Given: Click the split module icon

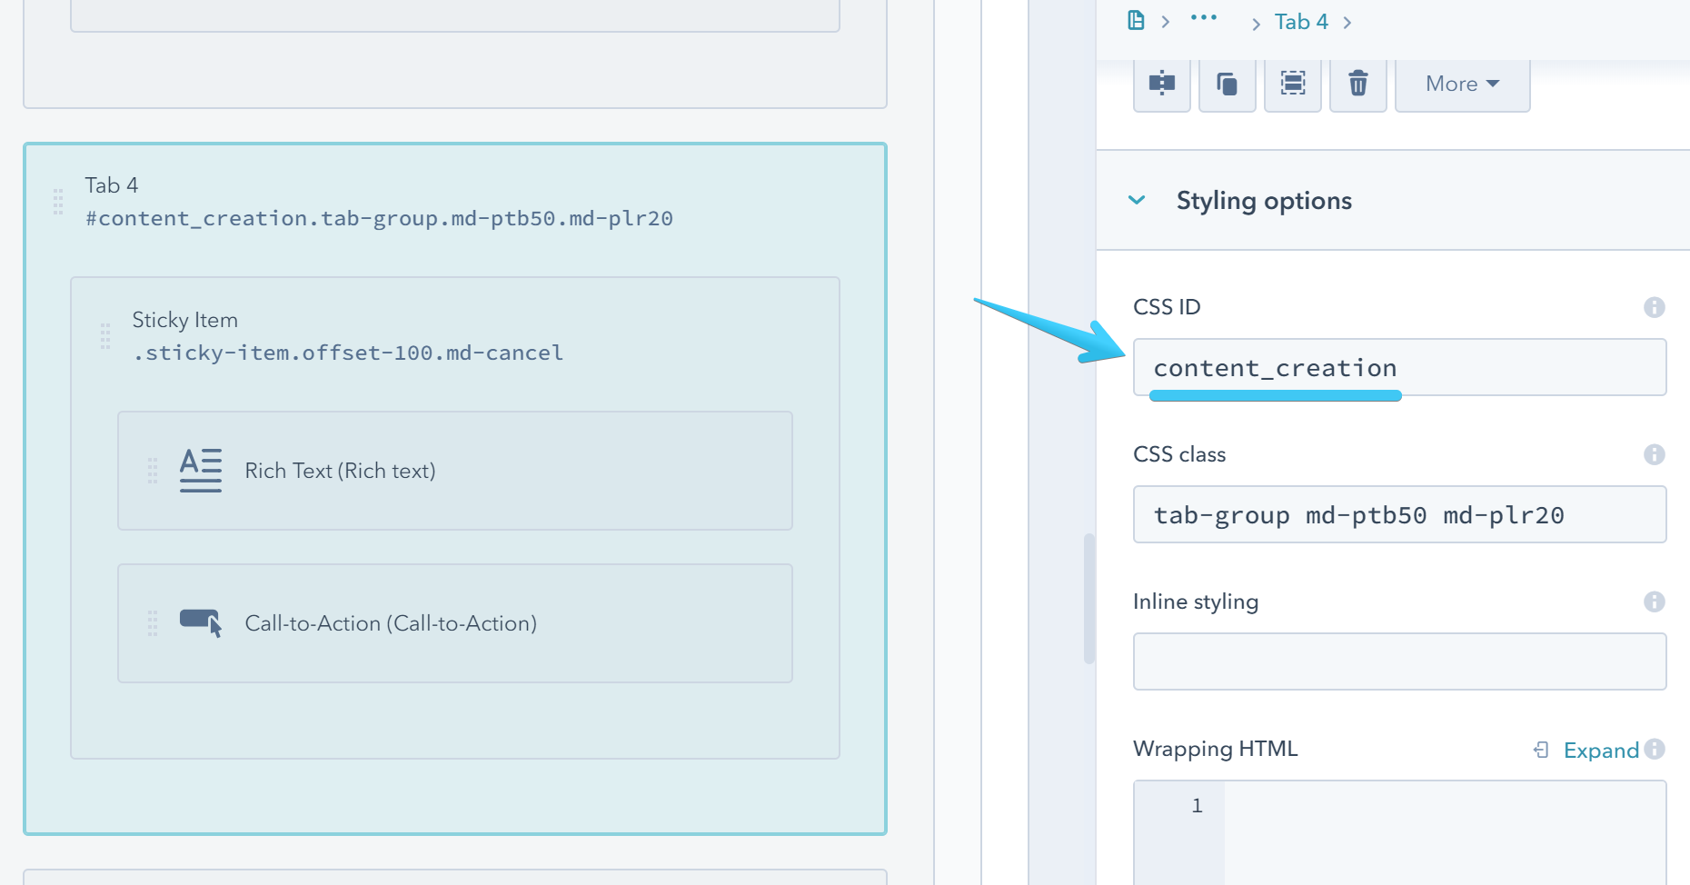Looking at the screenshot, I should click(1161, 84).
